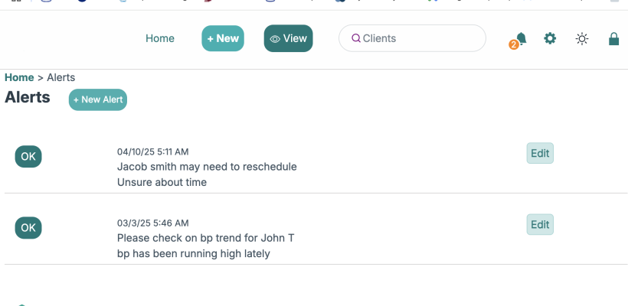
Task: Click Alerts in the breadcrumb trail
Action: point(61,77)
